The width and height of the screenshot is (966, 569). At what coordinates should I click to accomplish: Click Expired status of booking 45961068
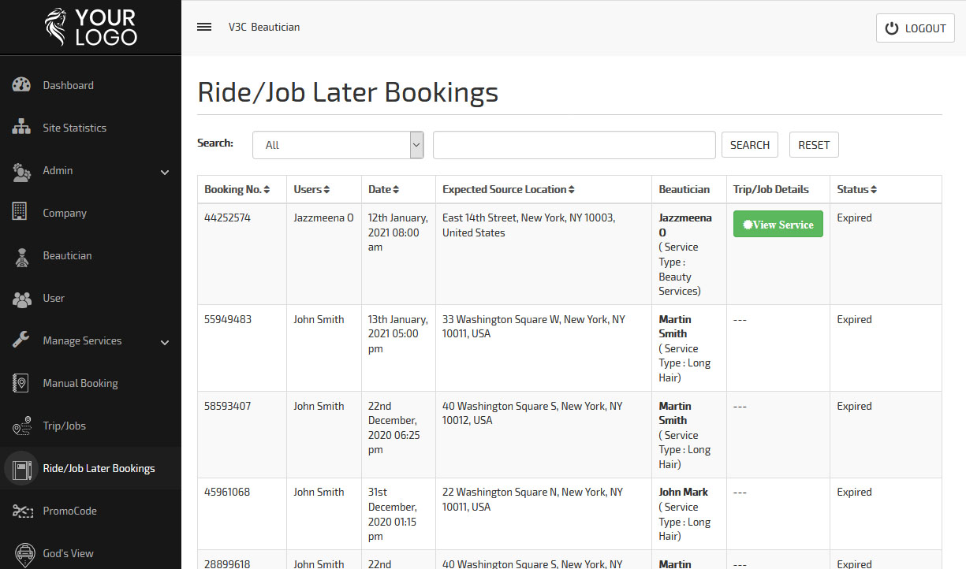[855, 492]
